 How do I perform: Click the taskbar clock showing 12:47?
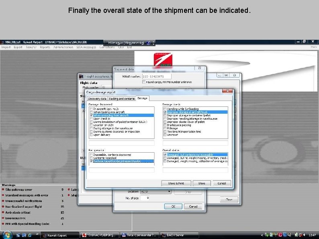312,235
